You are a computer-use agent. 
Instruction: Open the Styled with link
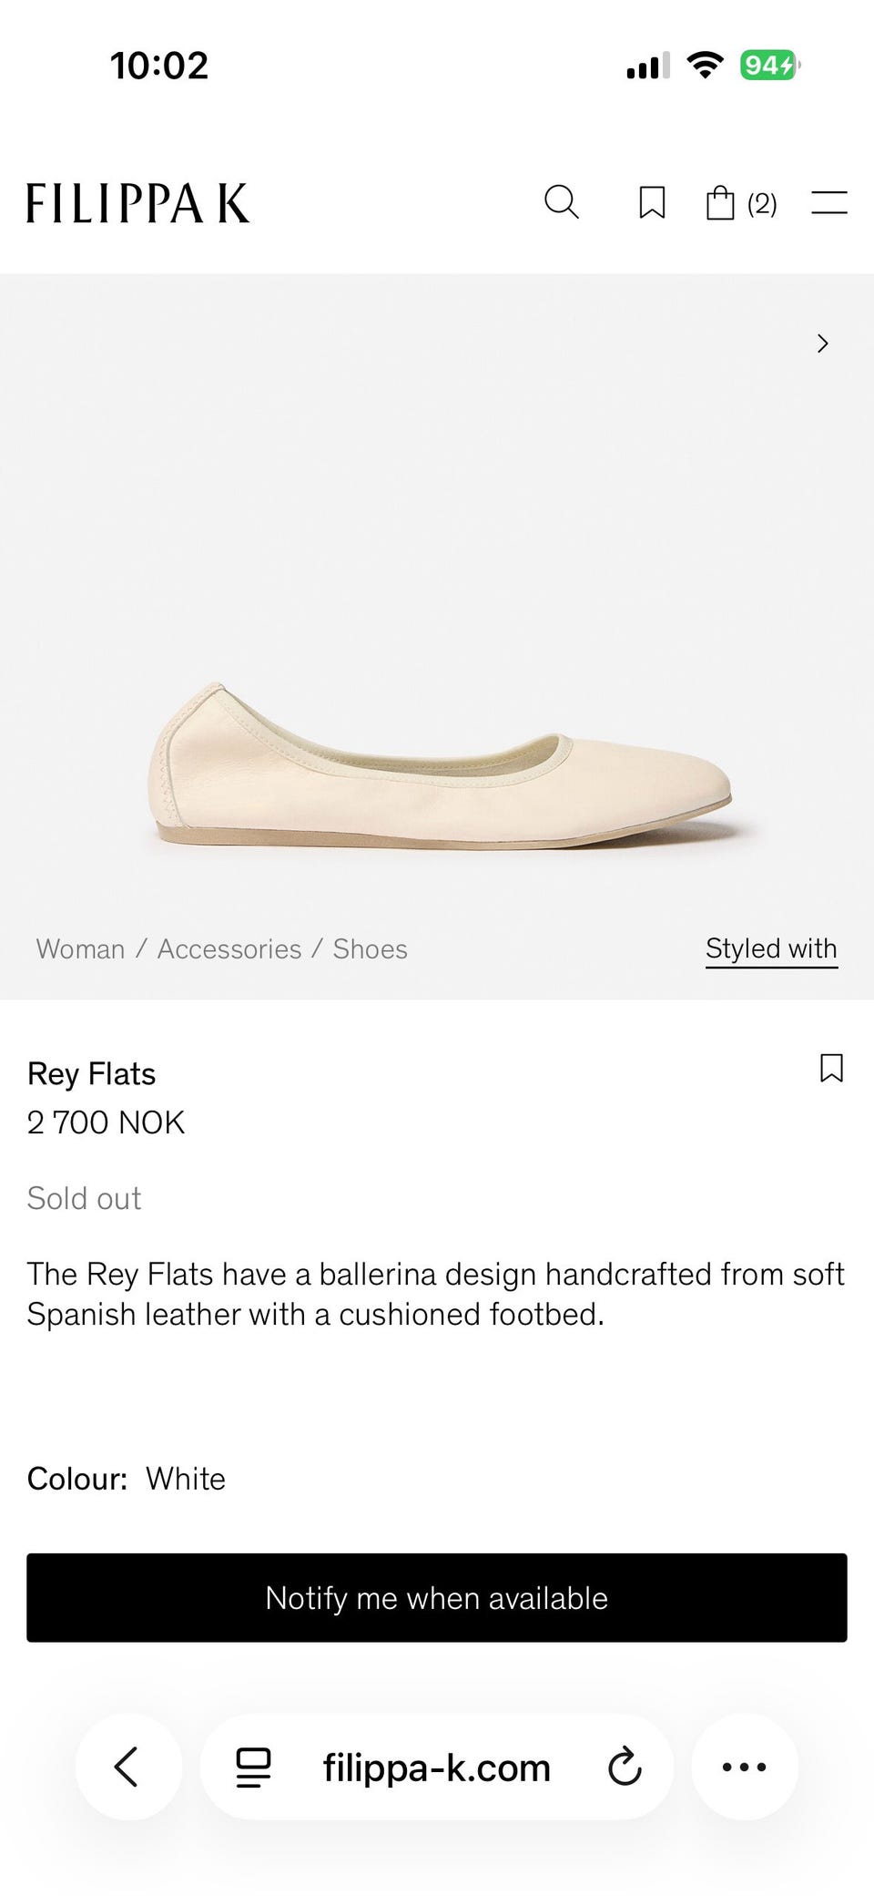coord(771,949)
